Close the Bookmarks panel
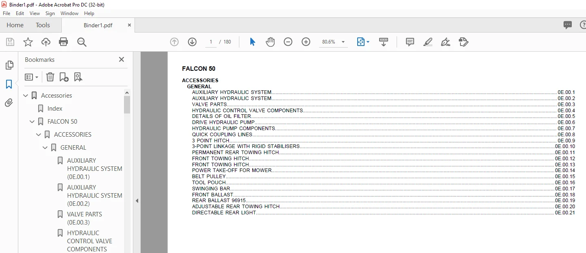 [x=121, y=59]
